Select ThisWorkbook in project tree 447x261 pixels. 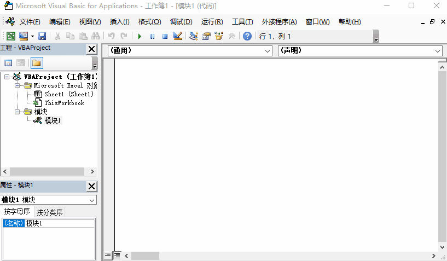coord(64,103)
